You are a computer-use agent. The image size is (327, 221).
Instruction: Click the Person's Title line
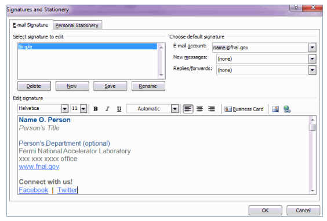coord(39,128)
